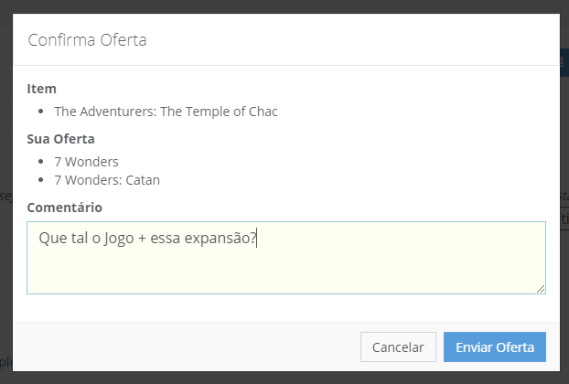Click the bullet beside The Adventurers item
Viewport: 569px width, 384px height.
(x=43, y=112)
